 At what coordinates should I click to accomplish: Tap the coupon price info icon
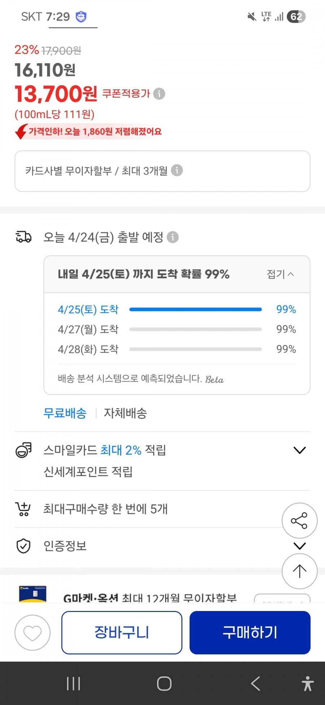point(159,94)
